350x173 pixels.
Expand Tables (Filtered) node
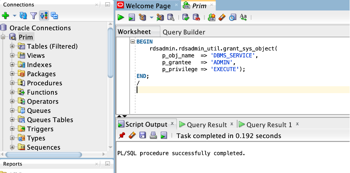[x=12, y=46]
